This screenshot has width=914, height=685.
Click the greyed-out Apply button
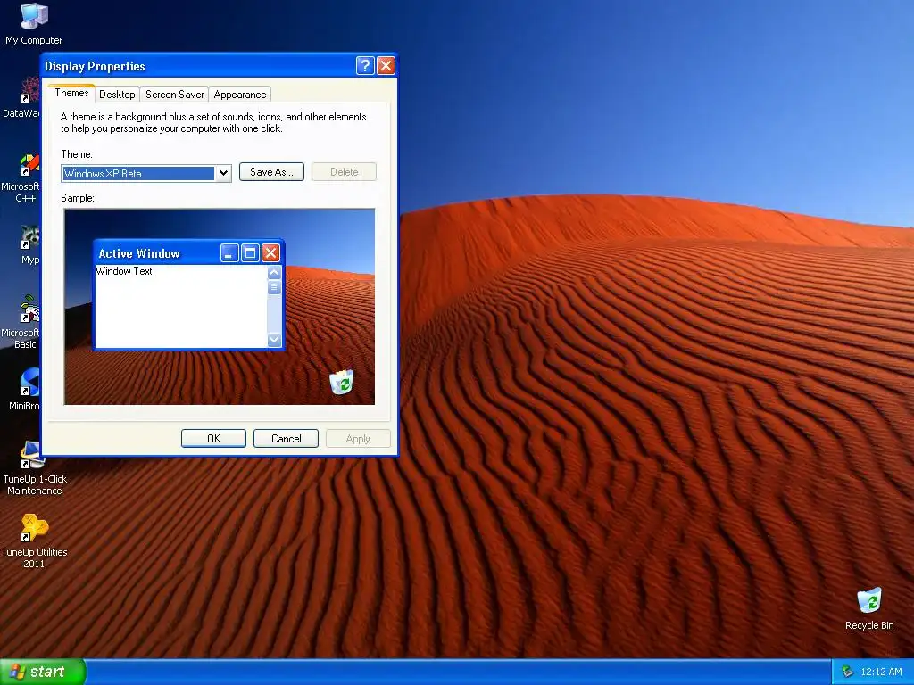(358, 439)
